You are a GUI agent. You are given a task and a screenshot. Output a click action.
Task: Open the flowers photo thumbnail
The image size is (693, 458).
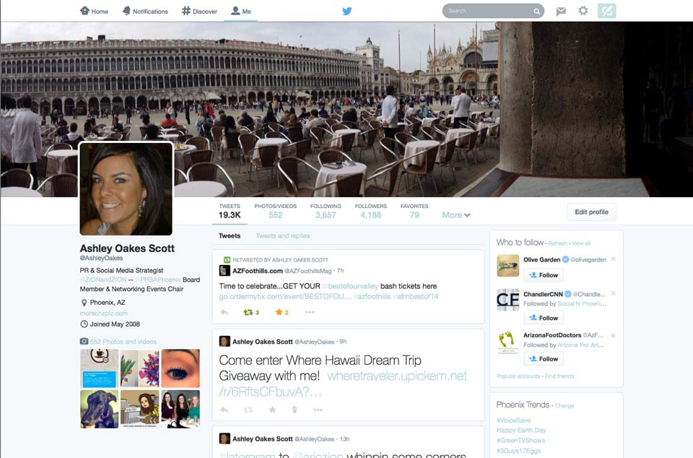(139, 368)
